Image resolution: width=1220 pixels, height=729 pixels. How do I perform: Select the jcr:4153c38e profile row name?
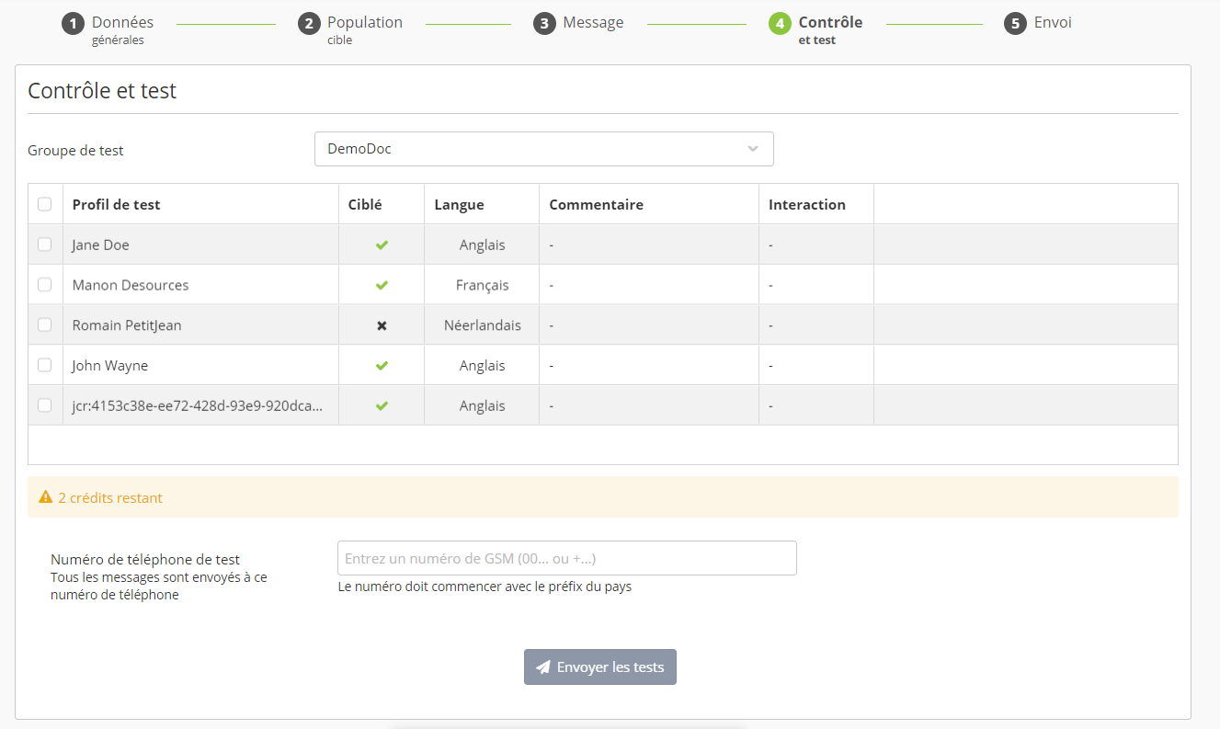coord(197,405)
